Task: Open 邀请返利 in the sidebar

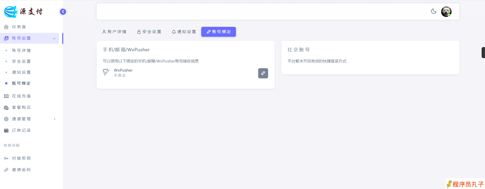Action: click(x=30, y=170)
